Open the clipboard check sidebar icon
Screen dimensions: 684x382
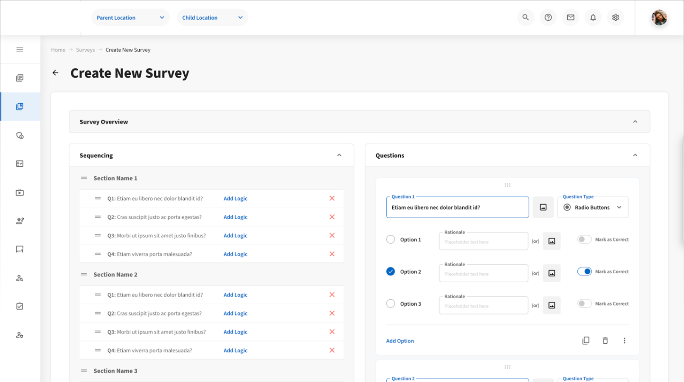(x=20, y=306)
